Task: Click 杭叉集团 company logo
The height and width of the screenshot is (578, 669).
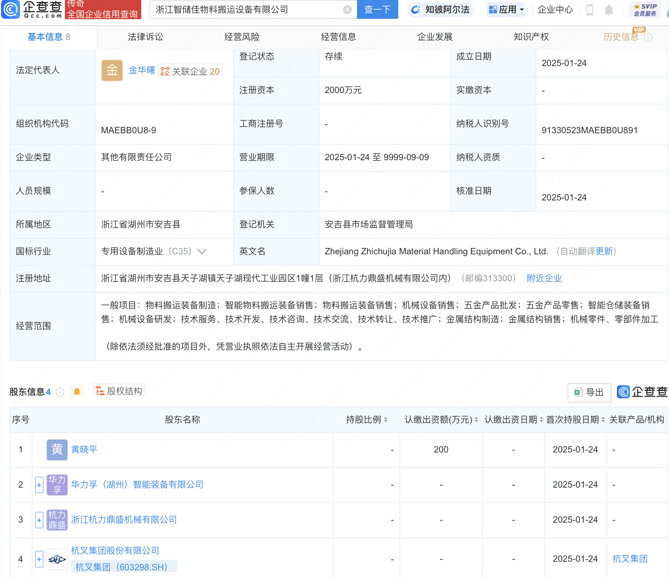Action: click(57, 559)
